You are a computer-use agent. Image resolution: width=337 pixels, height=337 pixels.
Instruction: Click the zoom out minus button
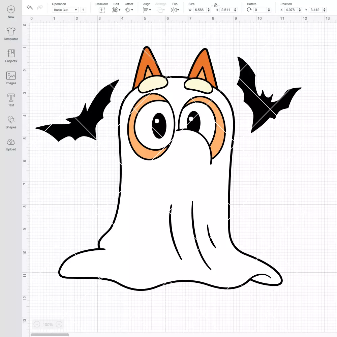click(x=37, y=324)
